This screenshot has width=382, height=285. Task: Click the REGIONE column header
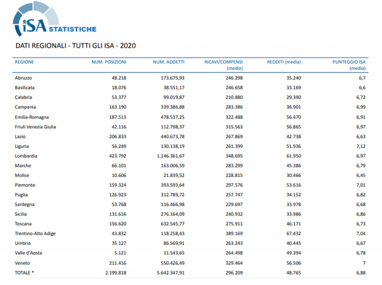pos(24,62)
